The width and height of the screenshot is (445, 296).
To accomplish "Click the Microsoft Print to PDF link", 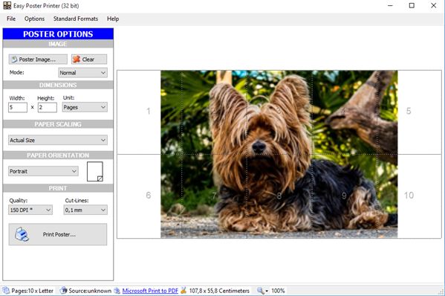I will pyautogui.click(x=150, y=291).
